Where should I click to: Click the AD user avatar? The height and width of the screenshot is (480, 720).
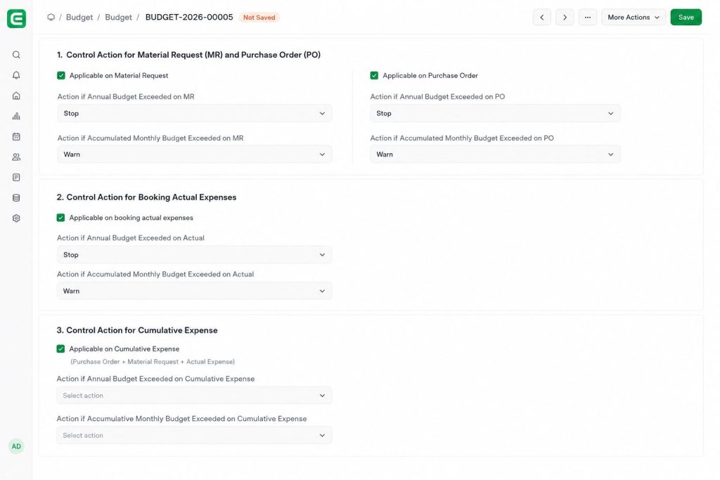coord(16,446)
